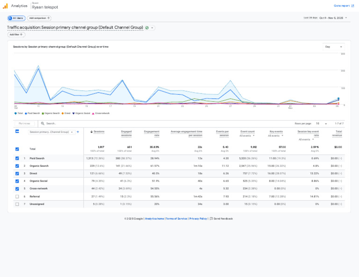Uncheck the Organic Social row checkbox

point(17,181)
